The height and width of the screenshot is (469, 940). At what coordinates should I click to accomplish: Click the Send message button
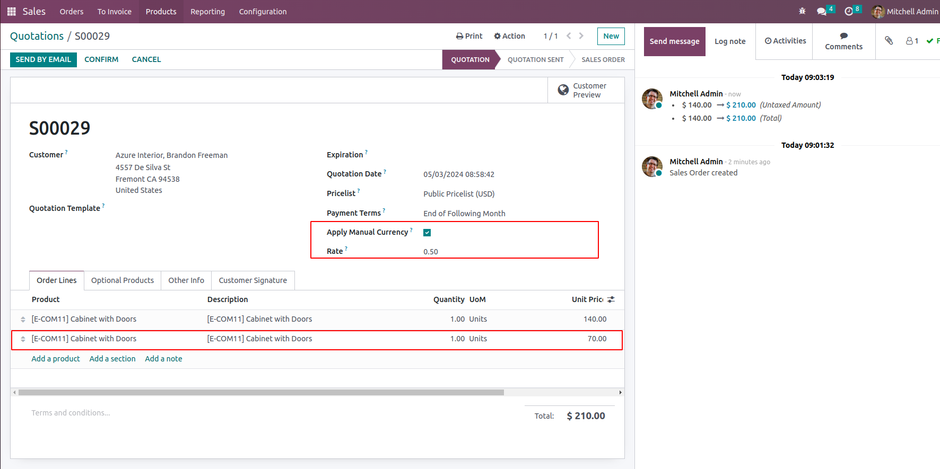(675, 41)
